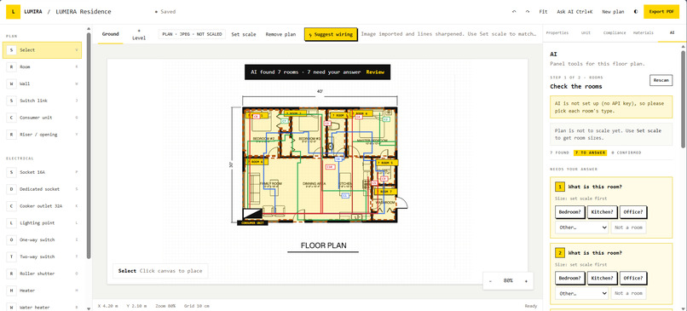Click Suggest wiring button
This screenshot has height=311, width=687.
pos(331,34)
